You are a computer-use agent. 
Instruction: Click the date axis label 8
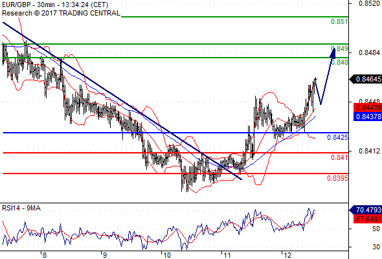click(x=44, y=255)
